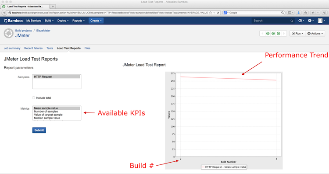
Task: Open the search engine selector dropdown
Action: click(x=226, y=13)
